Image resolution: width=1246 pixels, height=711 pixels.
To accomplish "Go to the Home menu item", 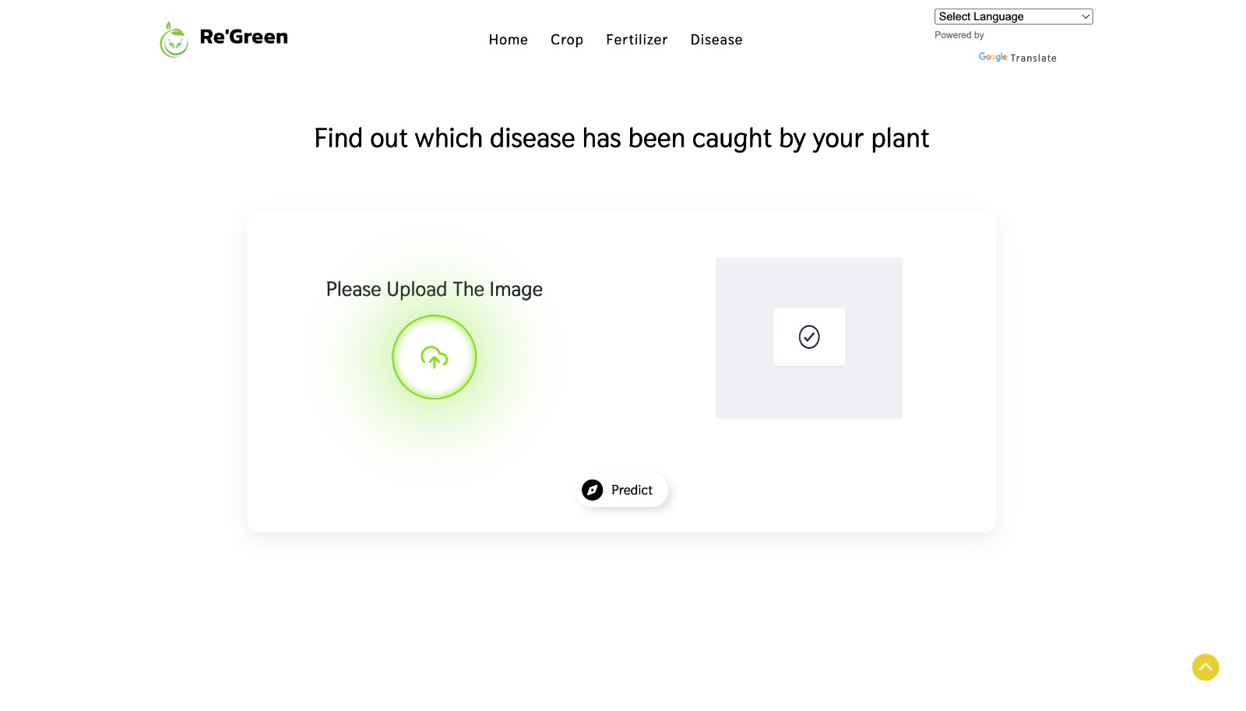I will pos(509,40).
